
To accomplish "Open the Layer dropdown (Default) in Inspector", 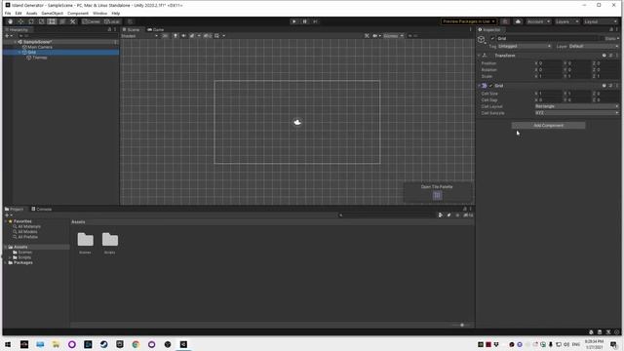I will [x=594, y=46].
